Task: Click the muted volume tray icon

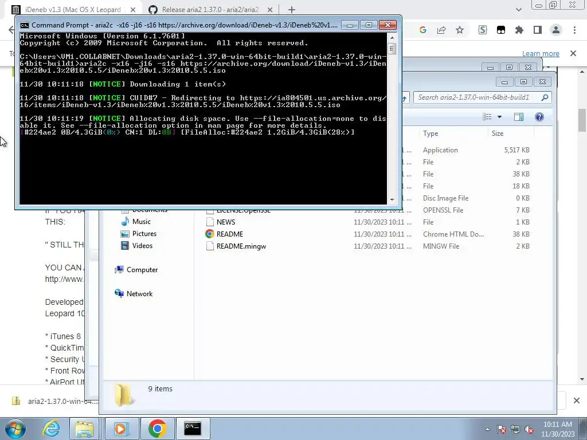Action: coord(529,429)
